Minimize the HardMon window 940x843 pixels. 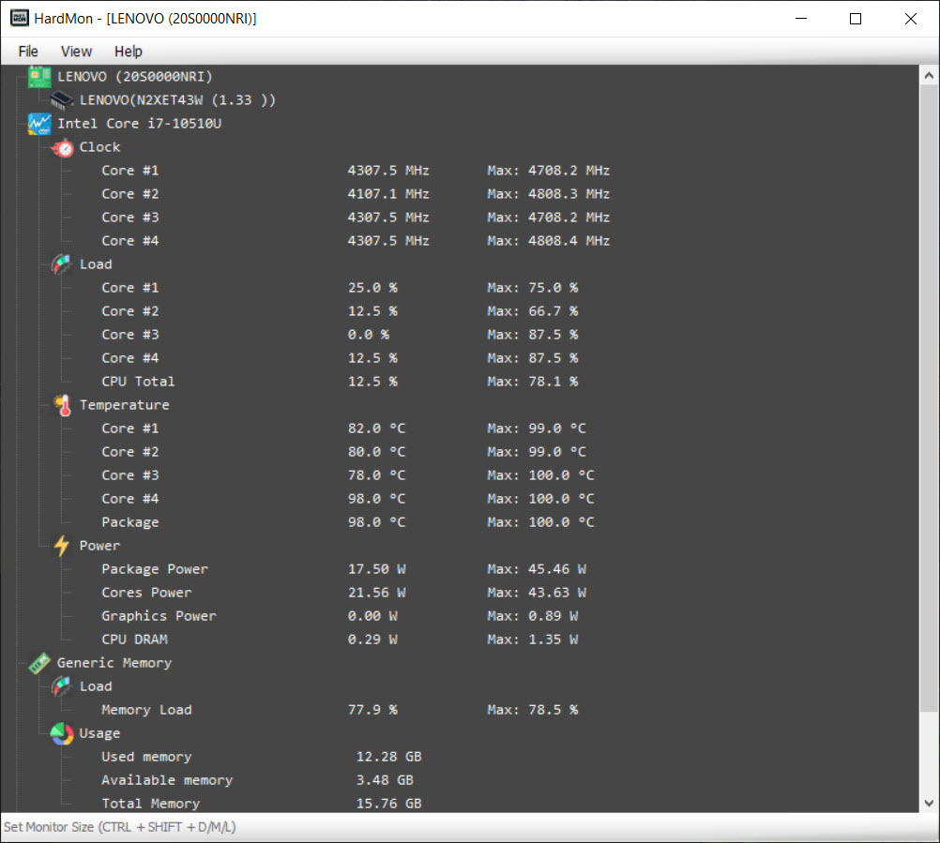801,19
